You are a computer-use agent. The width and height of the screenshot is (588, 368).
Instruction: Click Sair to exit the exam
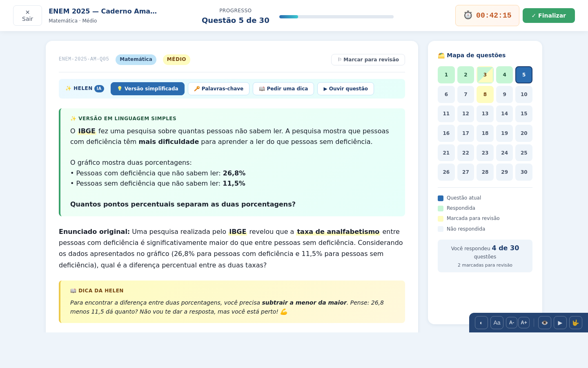click(x=27, y=15)
